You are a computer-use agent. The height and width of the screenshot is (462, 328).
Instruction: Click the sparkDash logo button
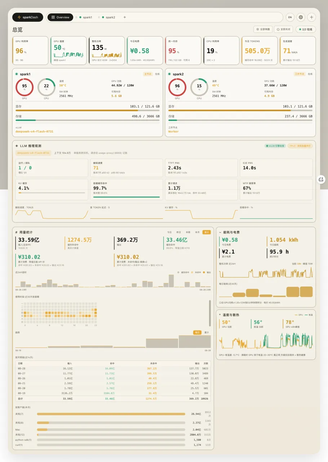[x=28, y=17]
